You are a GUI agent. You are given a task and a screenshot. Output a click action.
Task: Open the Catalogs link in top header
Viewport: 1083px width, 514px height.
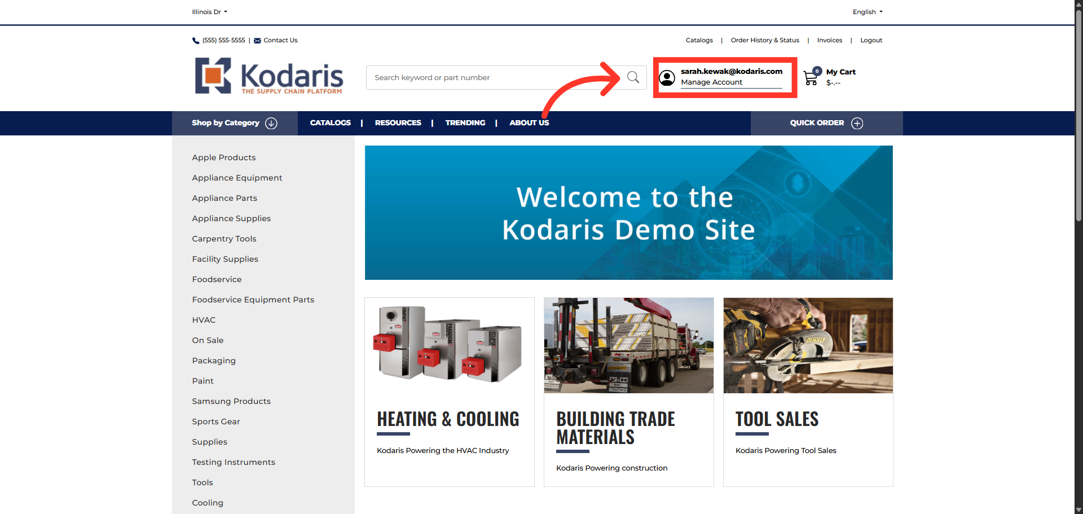click(699, 41)
